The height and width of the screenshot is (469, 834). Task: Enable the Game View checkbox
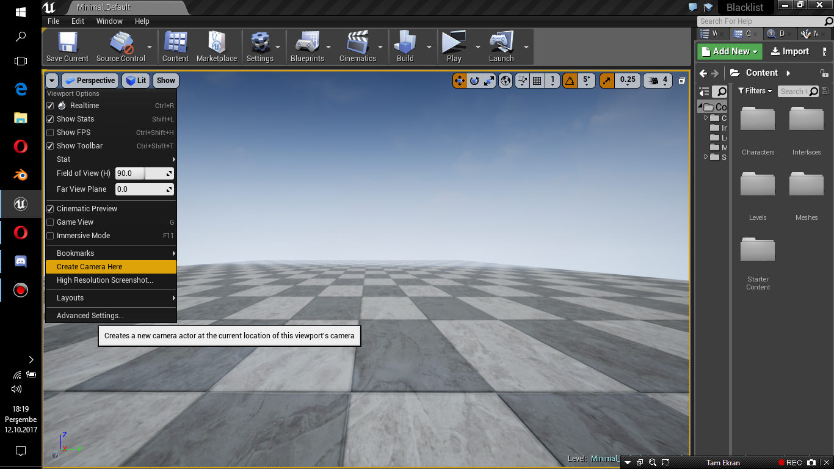click(x=51, y=222)
